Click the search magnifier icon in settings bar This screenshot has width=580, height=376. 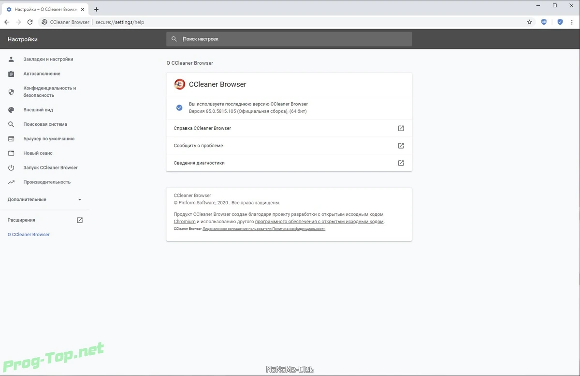174,39
